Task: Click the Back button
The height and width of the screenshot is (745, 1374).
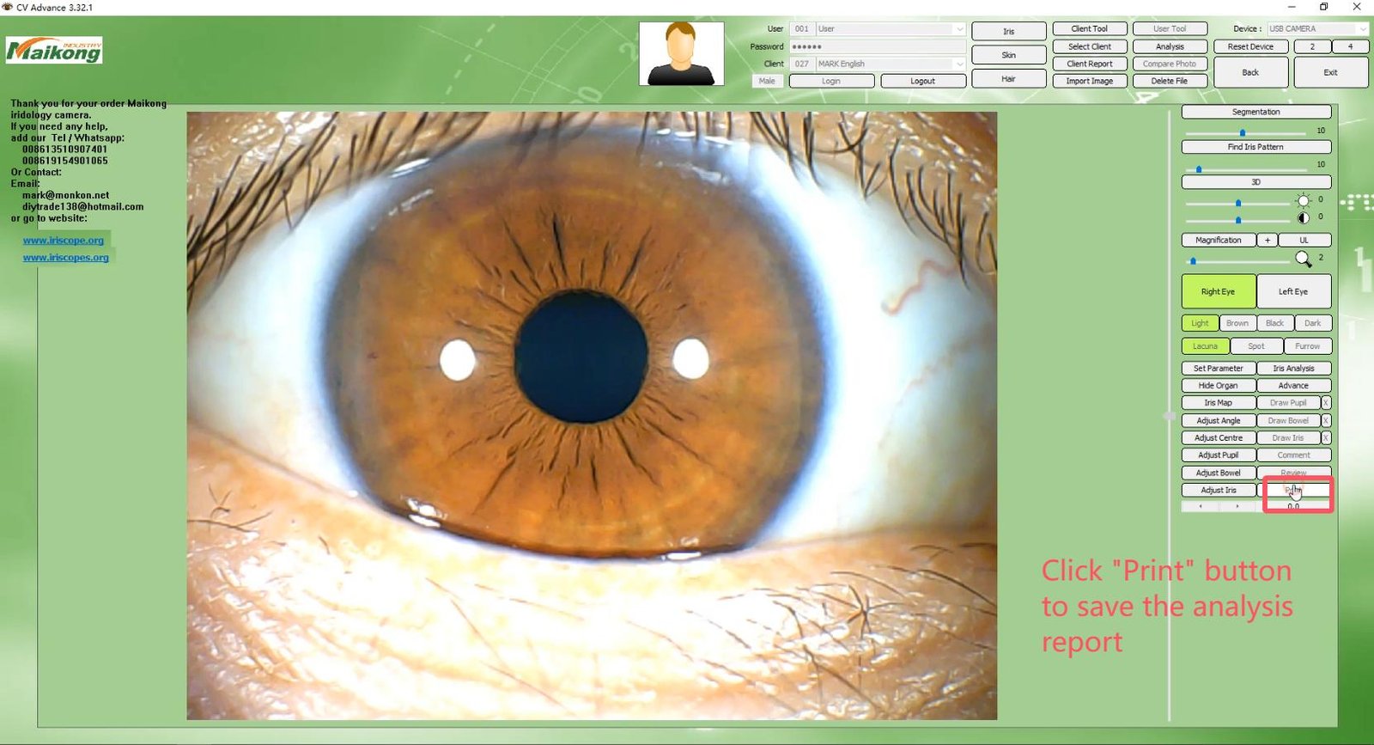Action: [1250, 72]
